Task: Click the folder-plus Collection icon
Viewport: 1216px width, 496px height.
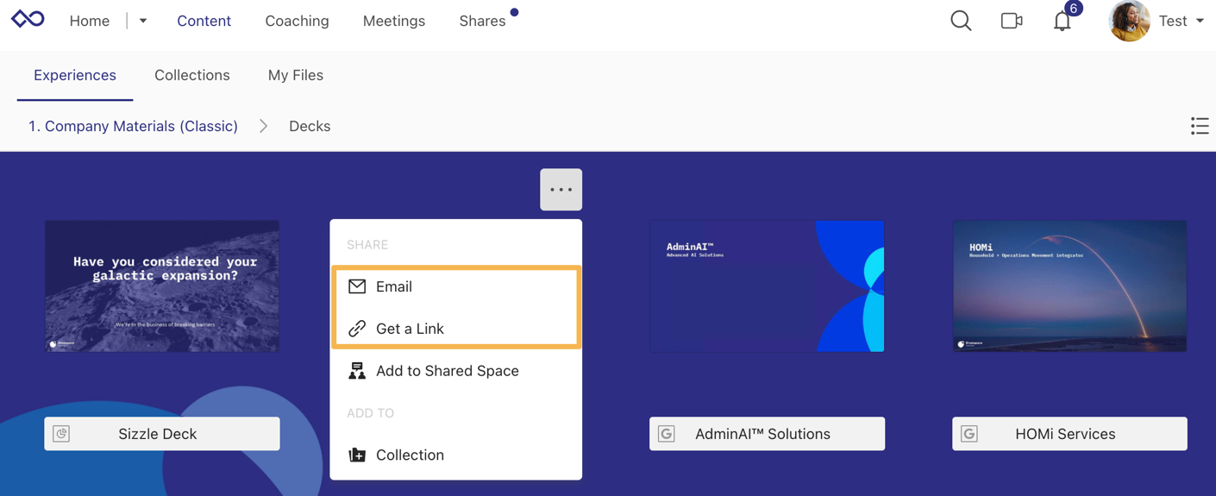Action: [357, 455]
